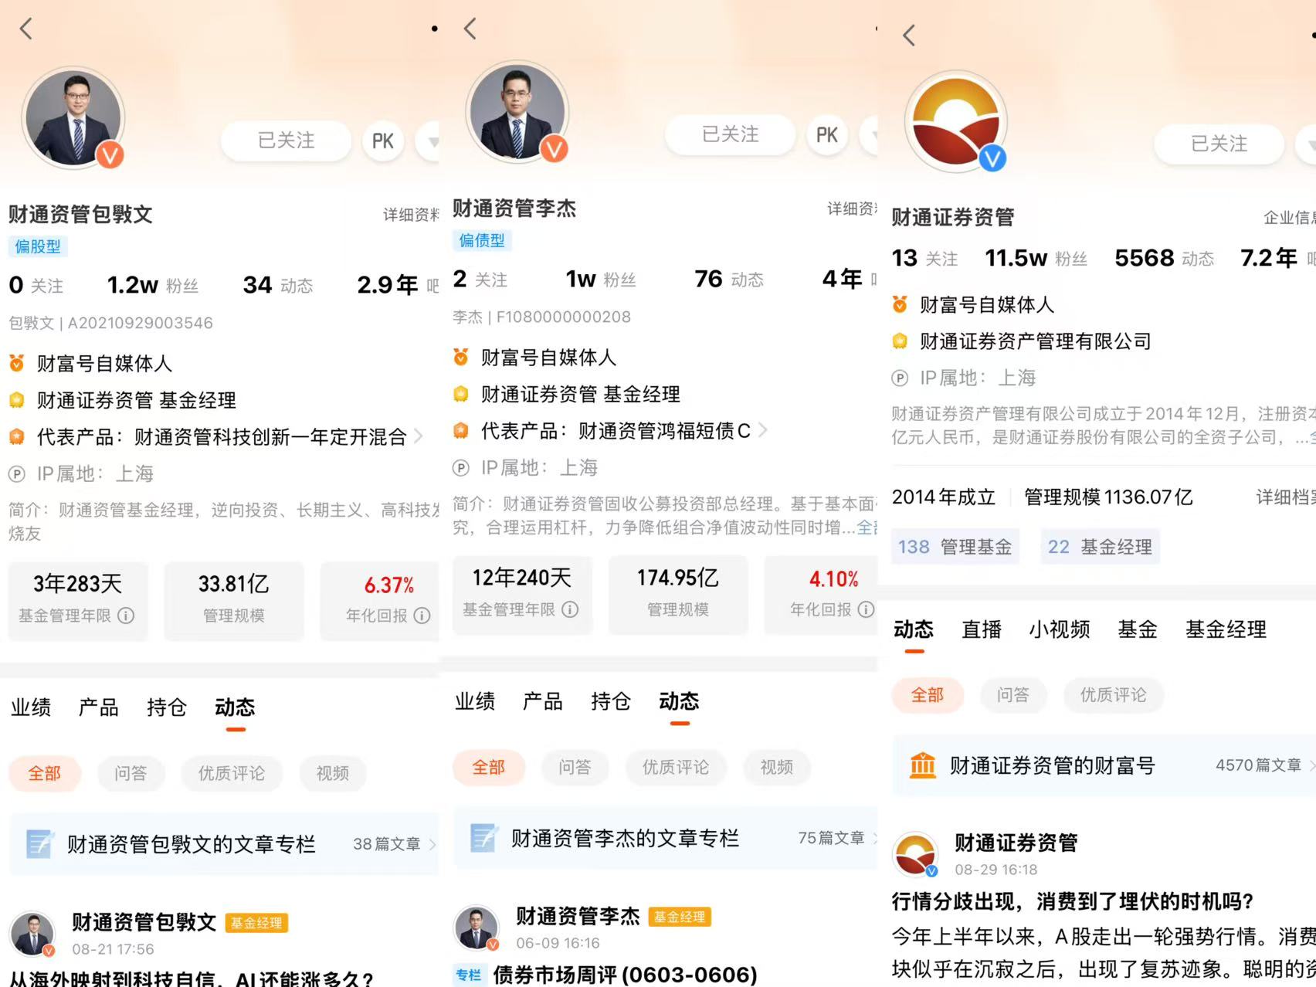The width and height of the screenshot is (1316, 987).
Task: Open 财通证券资管的财富号 articles
Action: pos(1104,765)
